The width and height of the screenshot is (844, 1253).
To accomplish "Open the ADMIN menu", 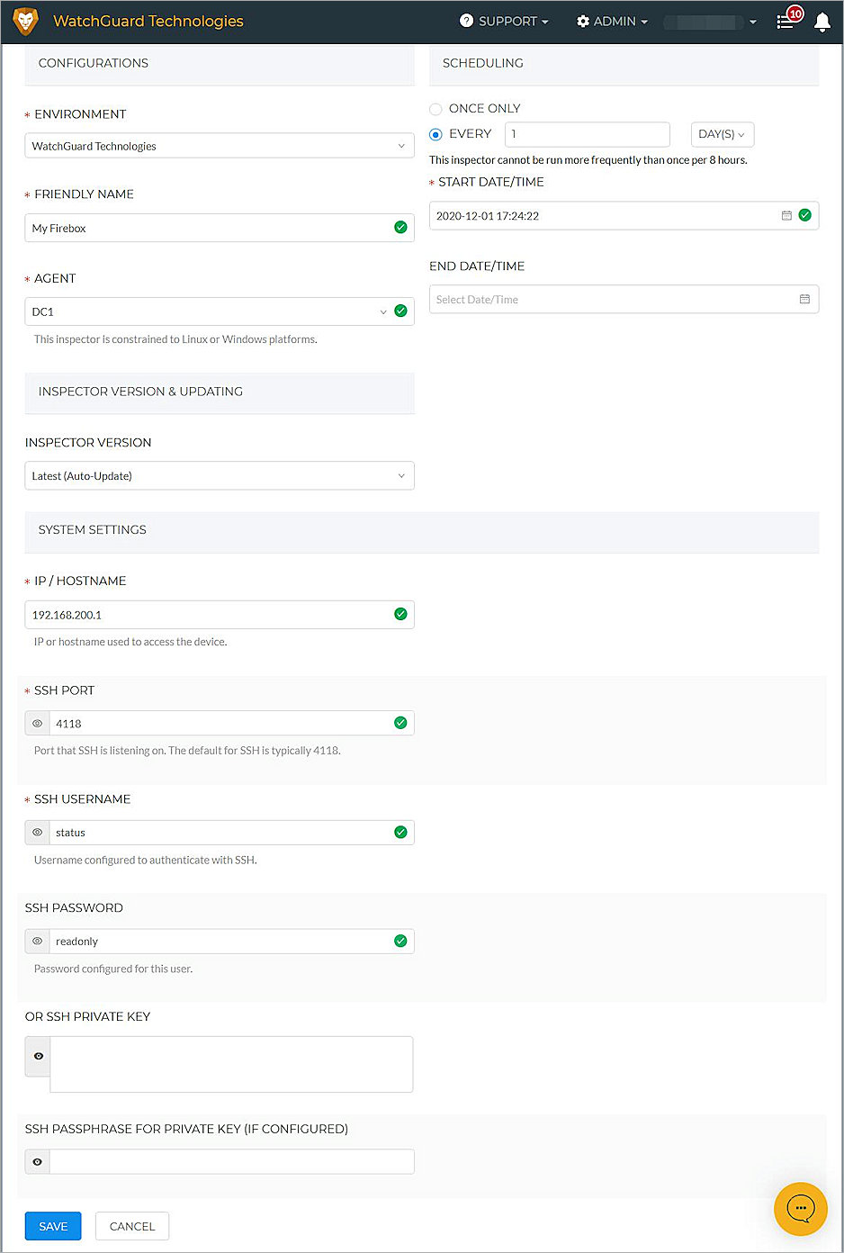I will click(612, 21).
